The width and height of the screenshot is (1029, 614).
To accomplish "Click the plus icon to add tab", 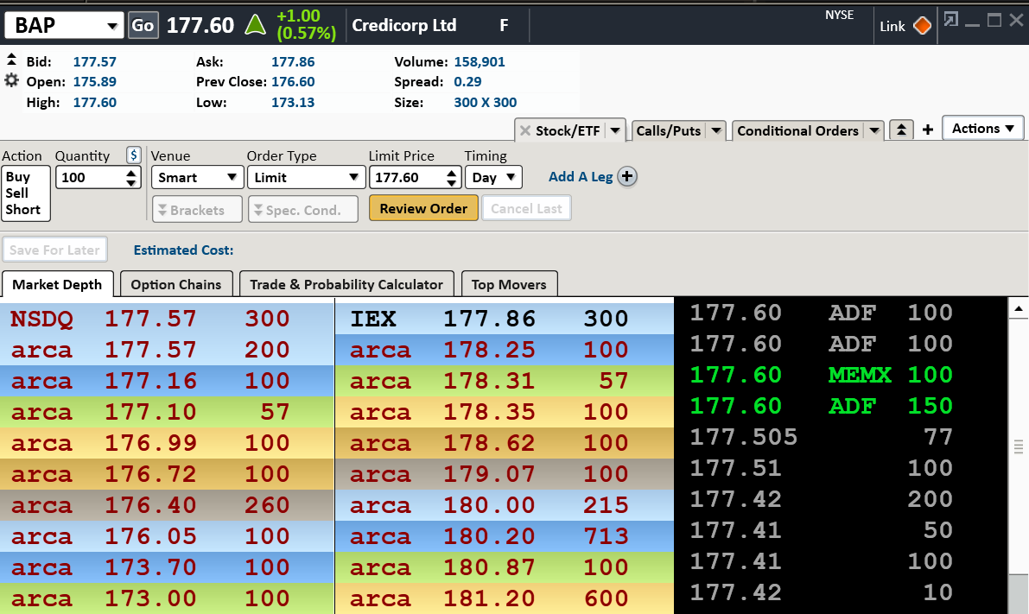I will (927, 130).
